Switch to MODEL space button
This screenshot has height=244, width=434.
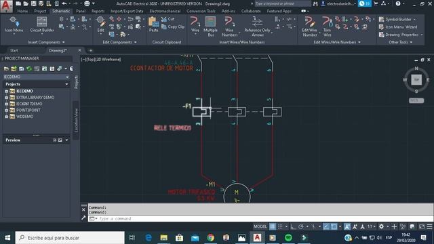tap(260, 226)
